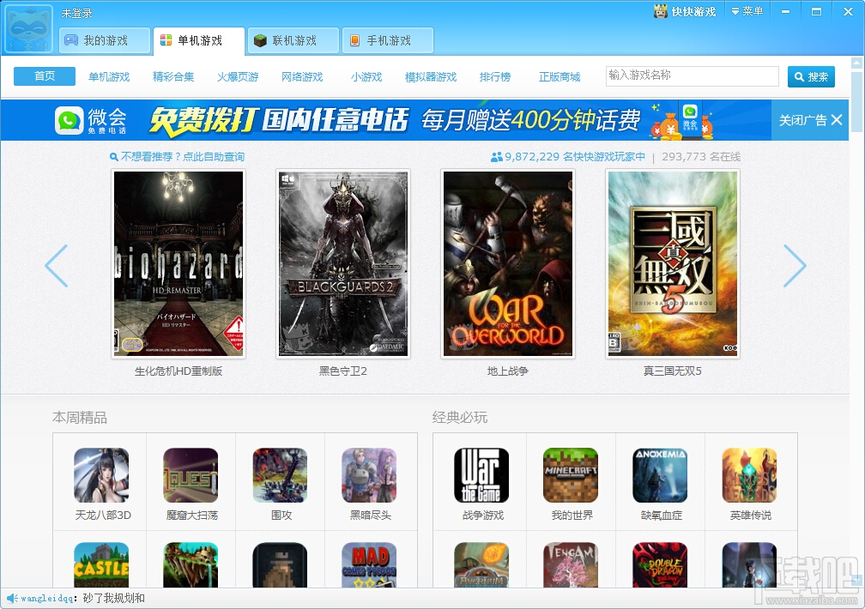865x609 pixels.
Task: Click the 真三国无双5 title text
Action: (x=673, y=371)
